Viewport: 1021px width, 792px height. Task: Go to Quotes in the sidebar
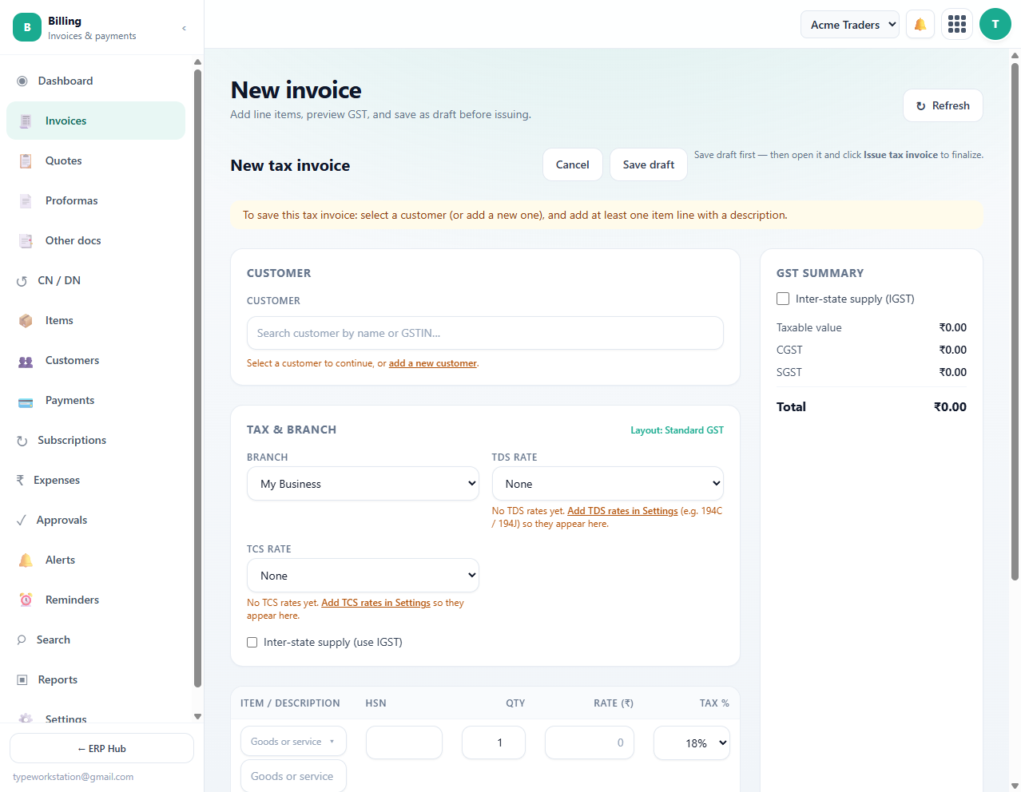click(96, 160)
